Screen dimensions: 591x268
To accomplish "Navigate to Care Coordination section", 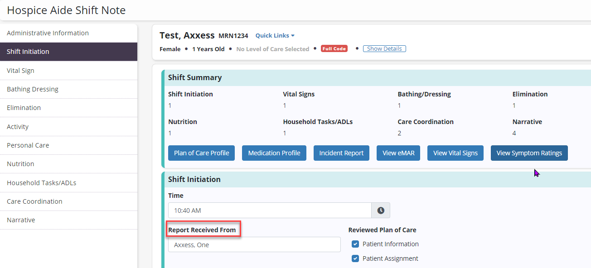I will (34, 201).
